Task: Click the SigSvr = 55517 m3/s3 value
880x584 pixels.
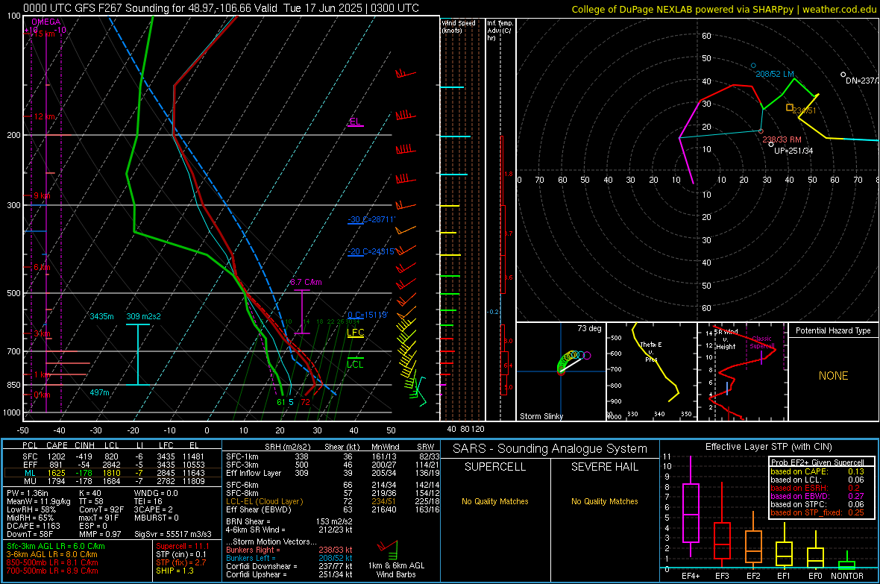Action: (173, 534)
